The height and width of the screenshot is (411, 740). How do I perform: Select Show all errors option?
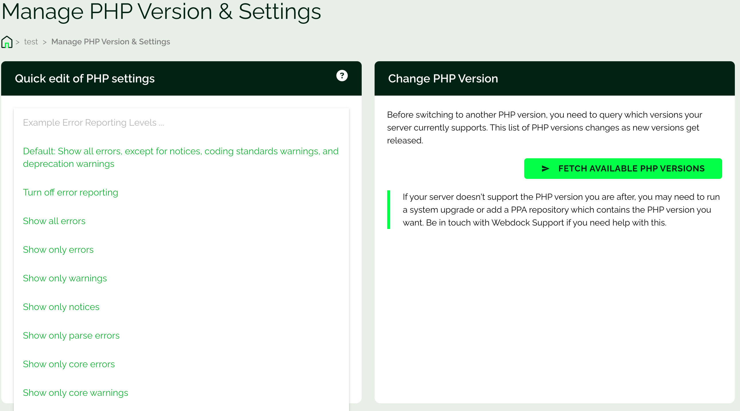click(x=54, y=221)
